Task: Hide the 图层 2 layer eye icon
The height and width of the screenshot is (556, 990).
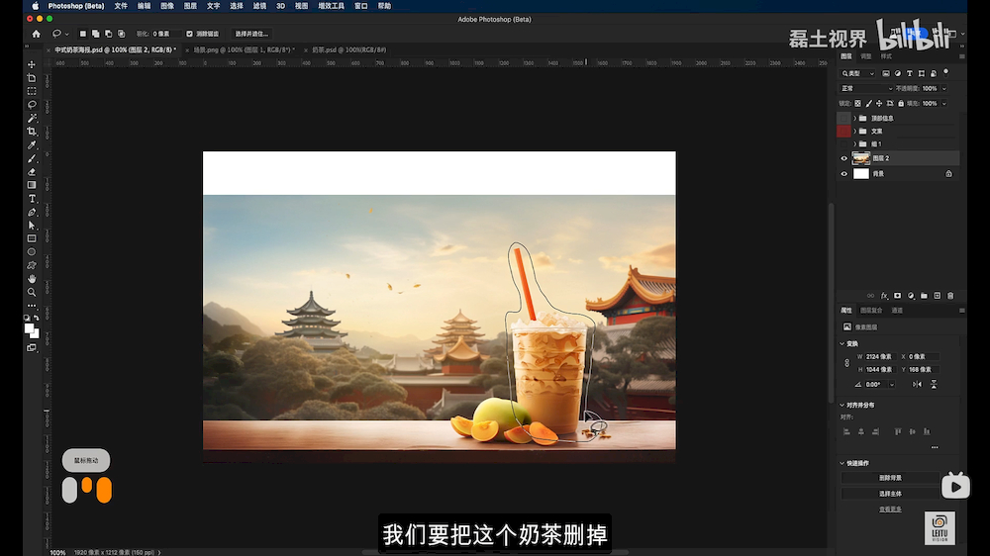Action: [844, 158]
